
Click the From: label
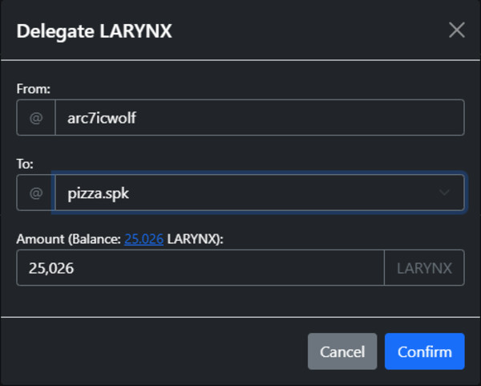[33, 89]
